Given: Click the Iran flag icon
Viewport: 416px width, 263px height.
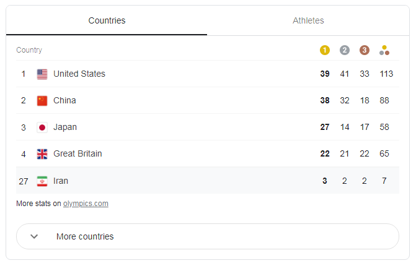Looking at the screenshot, I should tap(42, 181).
